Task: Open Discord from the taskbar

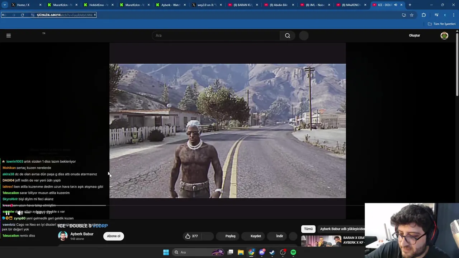Action: [x=262, y=252]
